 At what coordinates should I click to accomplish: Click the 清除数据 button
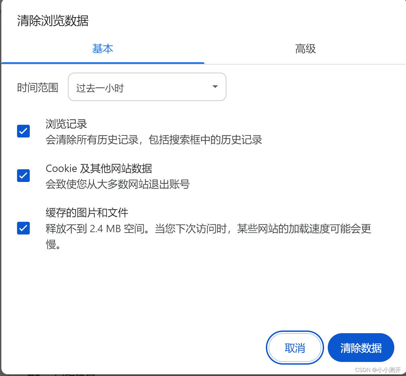point(361,348)
